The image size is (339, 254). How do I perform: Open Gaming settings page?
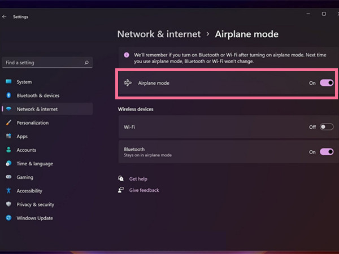(x=25, y=177)
